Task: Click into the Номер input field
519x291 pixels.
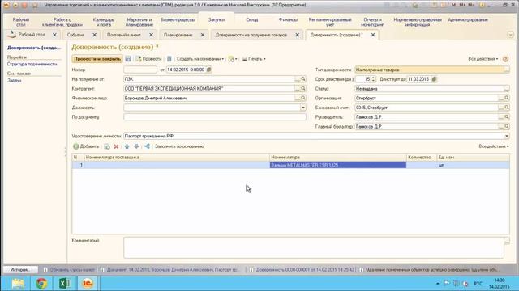Action: [x=140, y=70]
